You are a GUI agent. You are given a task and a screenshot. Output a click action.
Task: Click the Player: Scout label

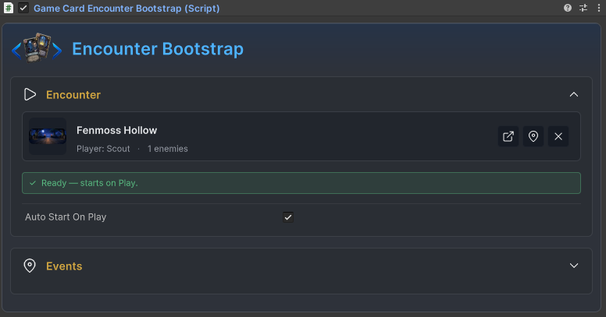coord(103,149)
